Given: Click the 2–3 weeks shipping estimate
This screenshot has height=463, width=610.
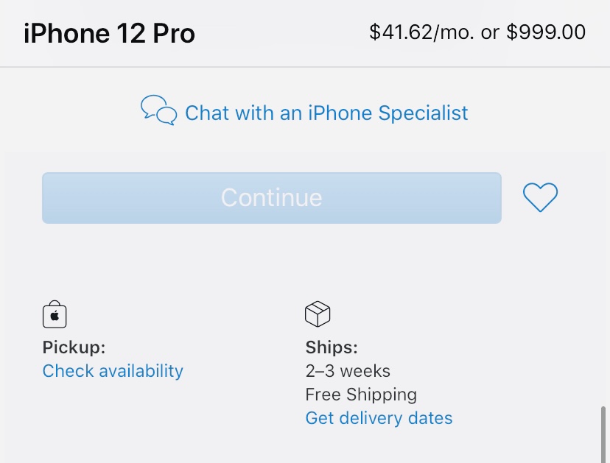Looking at the screenshot, I should [348, 371].
